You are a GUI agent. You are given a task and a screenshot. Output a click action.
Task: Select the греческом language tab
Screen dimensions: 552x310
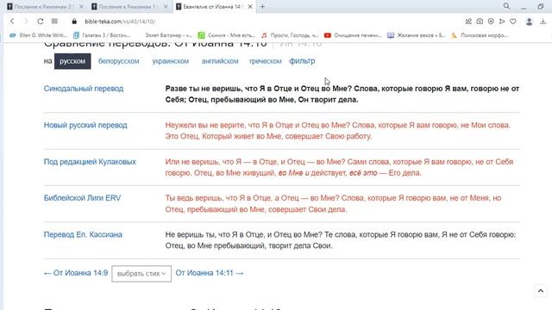266,61
